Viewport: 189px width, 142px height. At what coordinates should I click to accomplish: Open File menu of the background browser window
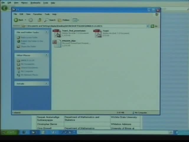(x=3, y=3)
